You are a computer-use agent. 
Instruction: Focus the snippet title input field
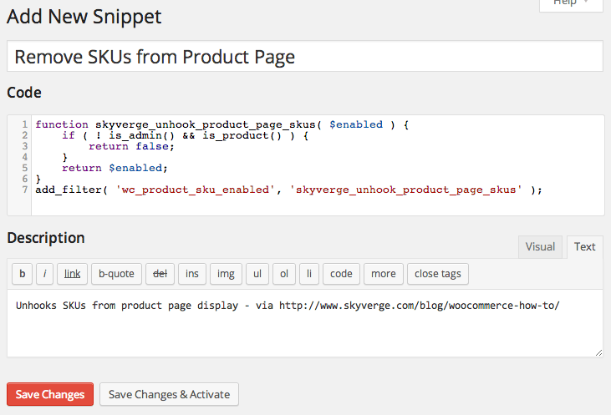click(x=304, y=57)
